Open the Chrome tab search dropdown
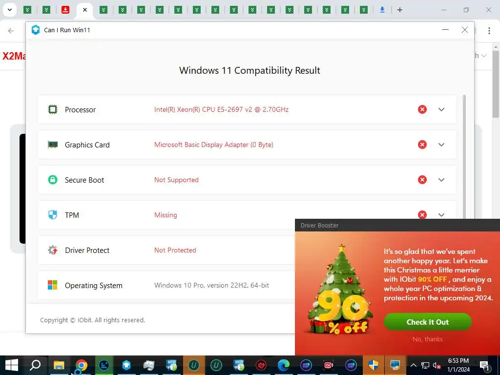 pos(10,10)
